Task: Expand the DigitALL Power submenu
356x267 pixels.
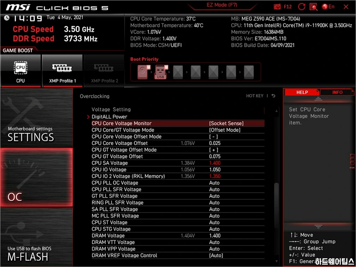Action: (109, 117)
